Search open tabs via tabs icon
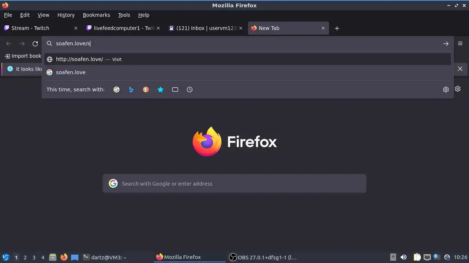Image resolution: width=469 pixels, height=263 pixels. point(175,89)
